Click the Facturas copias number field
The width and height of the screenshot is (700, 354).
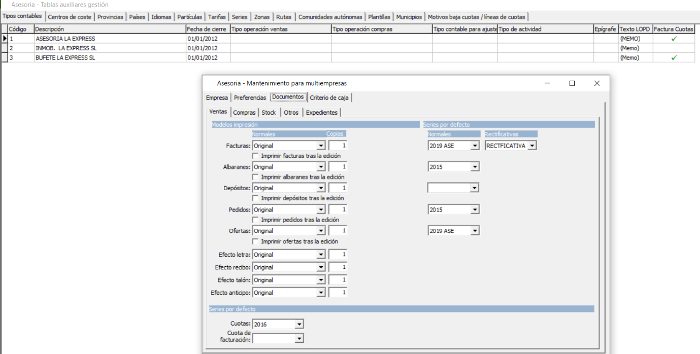(x=338, y=146)
